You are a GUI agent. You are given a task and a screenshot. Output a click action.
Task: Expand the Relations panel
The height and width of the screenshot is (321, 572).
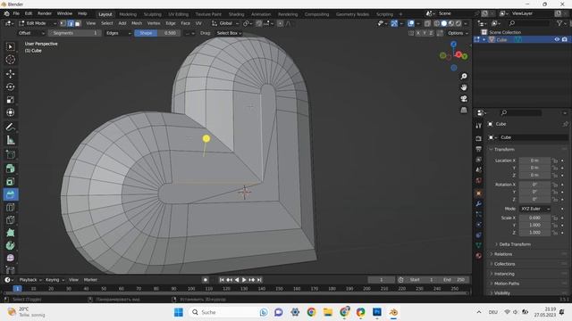502,254
